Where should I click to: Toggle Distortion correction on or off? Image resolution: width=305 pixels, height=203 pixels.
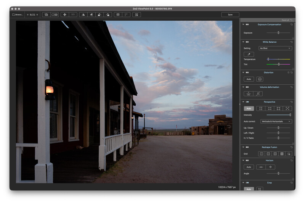tap(247, 72)
